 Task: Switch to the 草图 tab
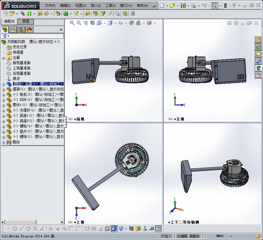tap(26, 21)
